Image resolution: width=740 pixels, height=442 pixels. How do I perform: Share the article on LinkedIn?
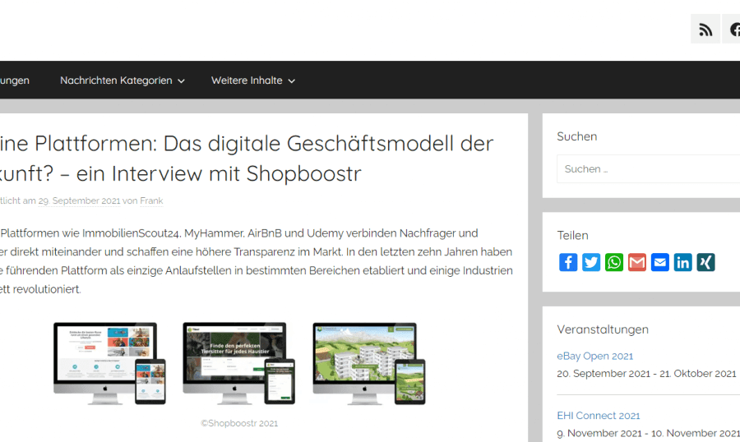683,262
